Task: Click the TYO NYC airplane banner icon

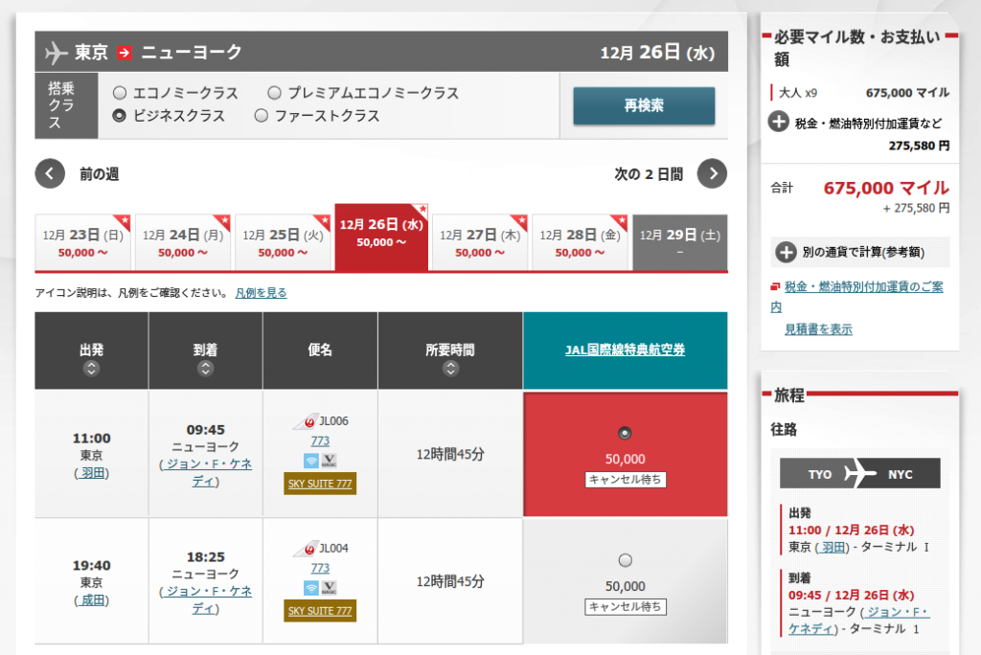Action: point(859,473)
